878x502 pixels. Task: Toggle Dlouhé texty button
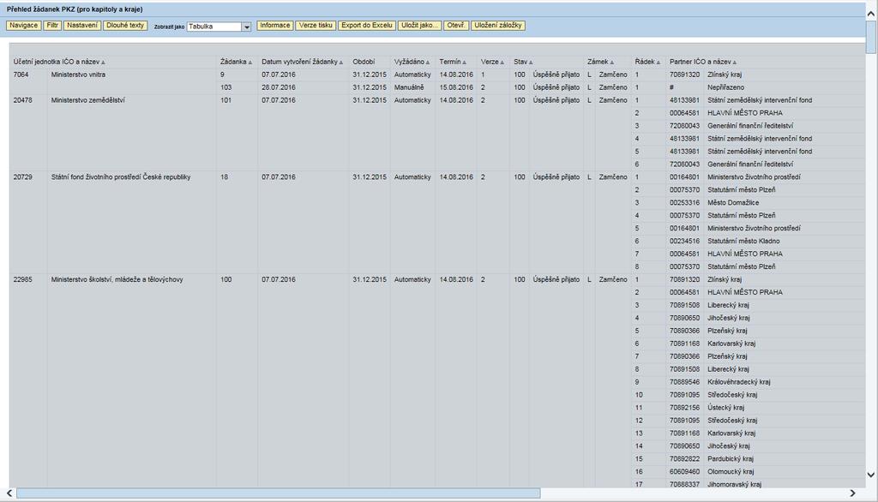(x=125, y=26)
